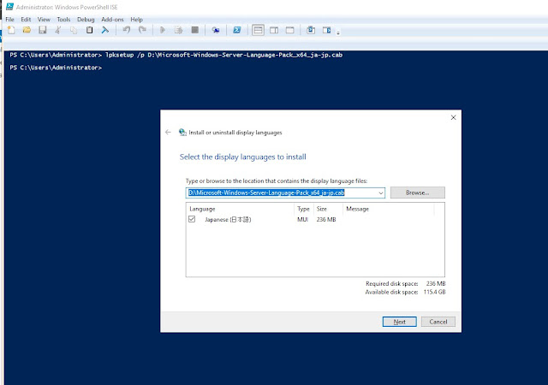Screen dimensions: 548x385
Task: Save the script with floppy icon
Action: pos(43,30)
